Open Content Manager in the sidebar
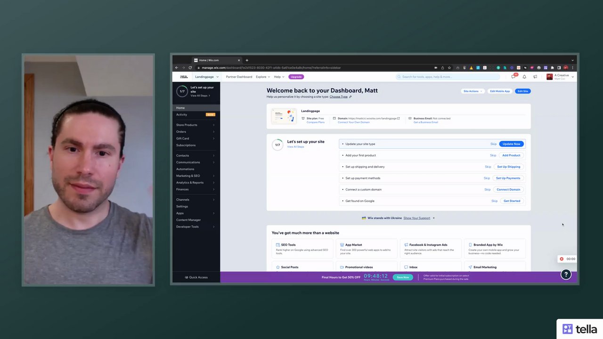The image size is (603, 339). (188, 220)
